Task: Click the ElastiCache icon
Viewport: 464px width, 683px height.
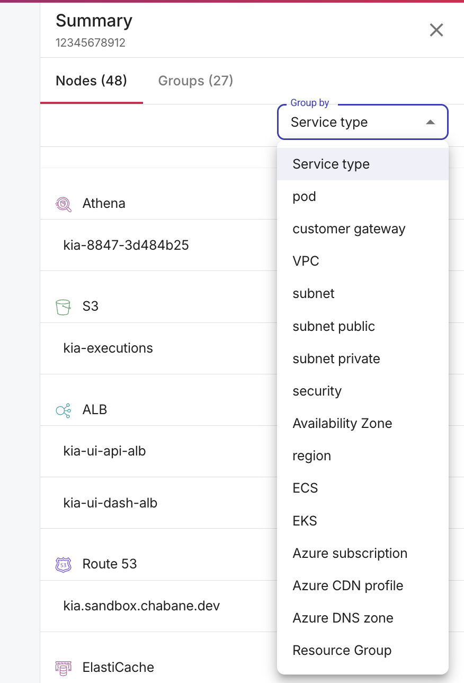Action: 64,668
